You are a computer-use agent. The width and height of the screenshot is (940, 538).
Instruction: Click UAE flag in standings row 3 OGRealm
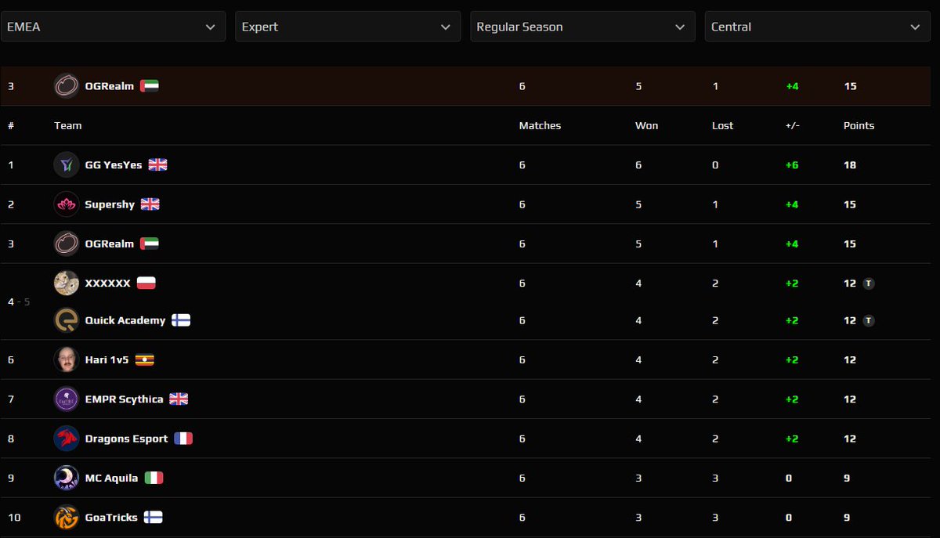click(150, 244)
